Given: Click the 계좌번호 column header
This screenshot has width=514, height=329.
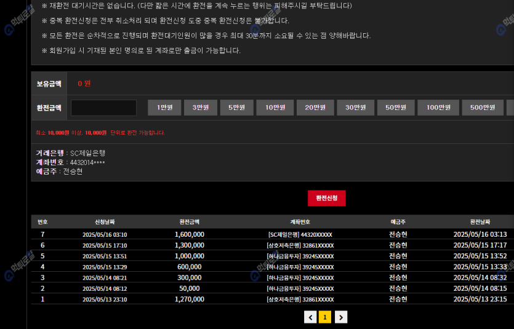Looking at the screenshot, I should click(300, 221).
